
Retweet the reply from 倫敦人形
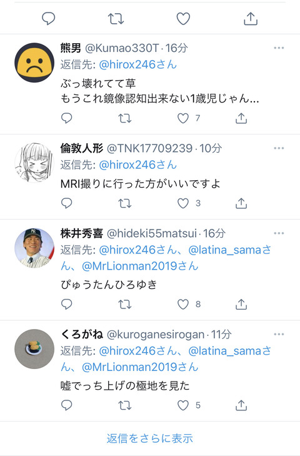[125, 203]
